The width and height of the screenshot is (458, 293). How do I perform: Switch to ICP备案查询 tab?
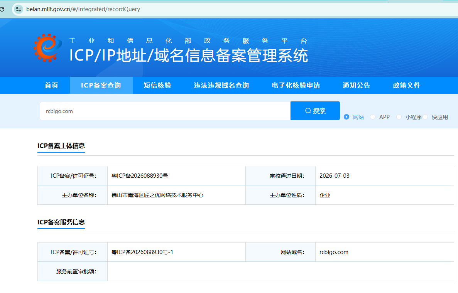101,85
